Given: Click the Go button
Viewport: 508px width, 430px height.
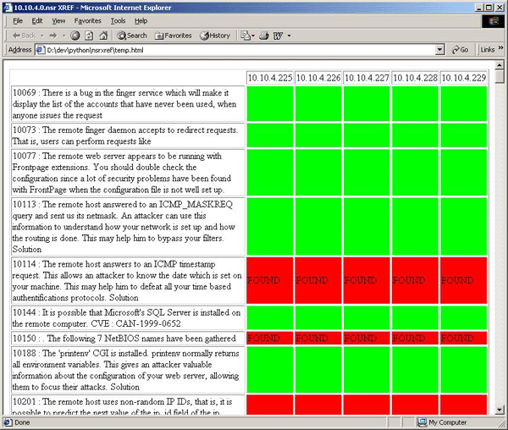Looking at the screenshot, I should [460, 50].
